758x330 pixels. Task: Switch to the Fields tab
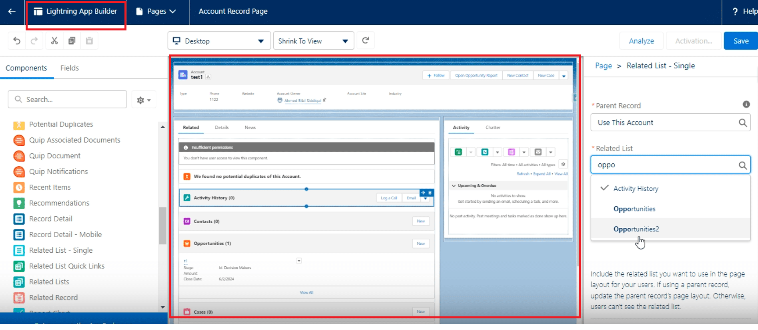point(70,68)
